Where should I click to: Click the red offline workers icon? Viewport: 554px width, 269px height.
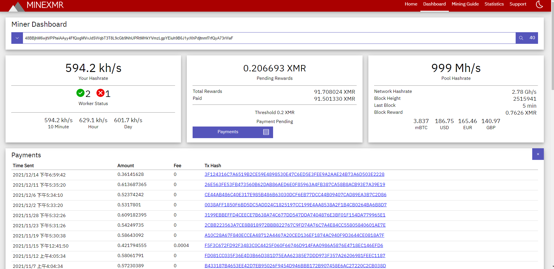[x=101, y=93]
